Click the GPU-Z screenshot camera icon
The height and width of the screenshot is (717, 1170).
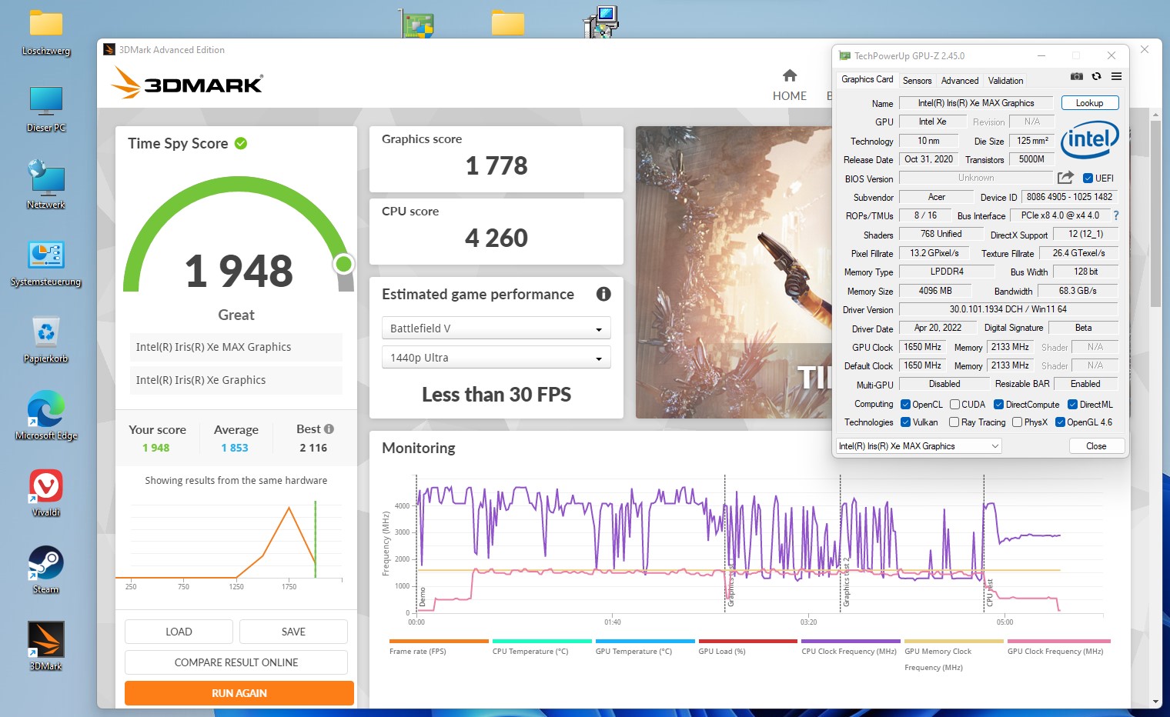(x=1077, y=76)
